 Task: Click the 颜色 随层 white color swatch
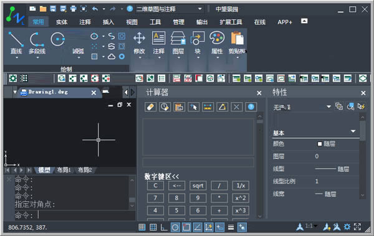[320, 144]
